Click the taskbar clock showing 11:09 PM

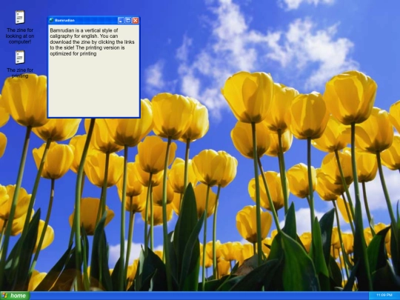pyautogui.click(x=384, y=295)
